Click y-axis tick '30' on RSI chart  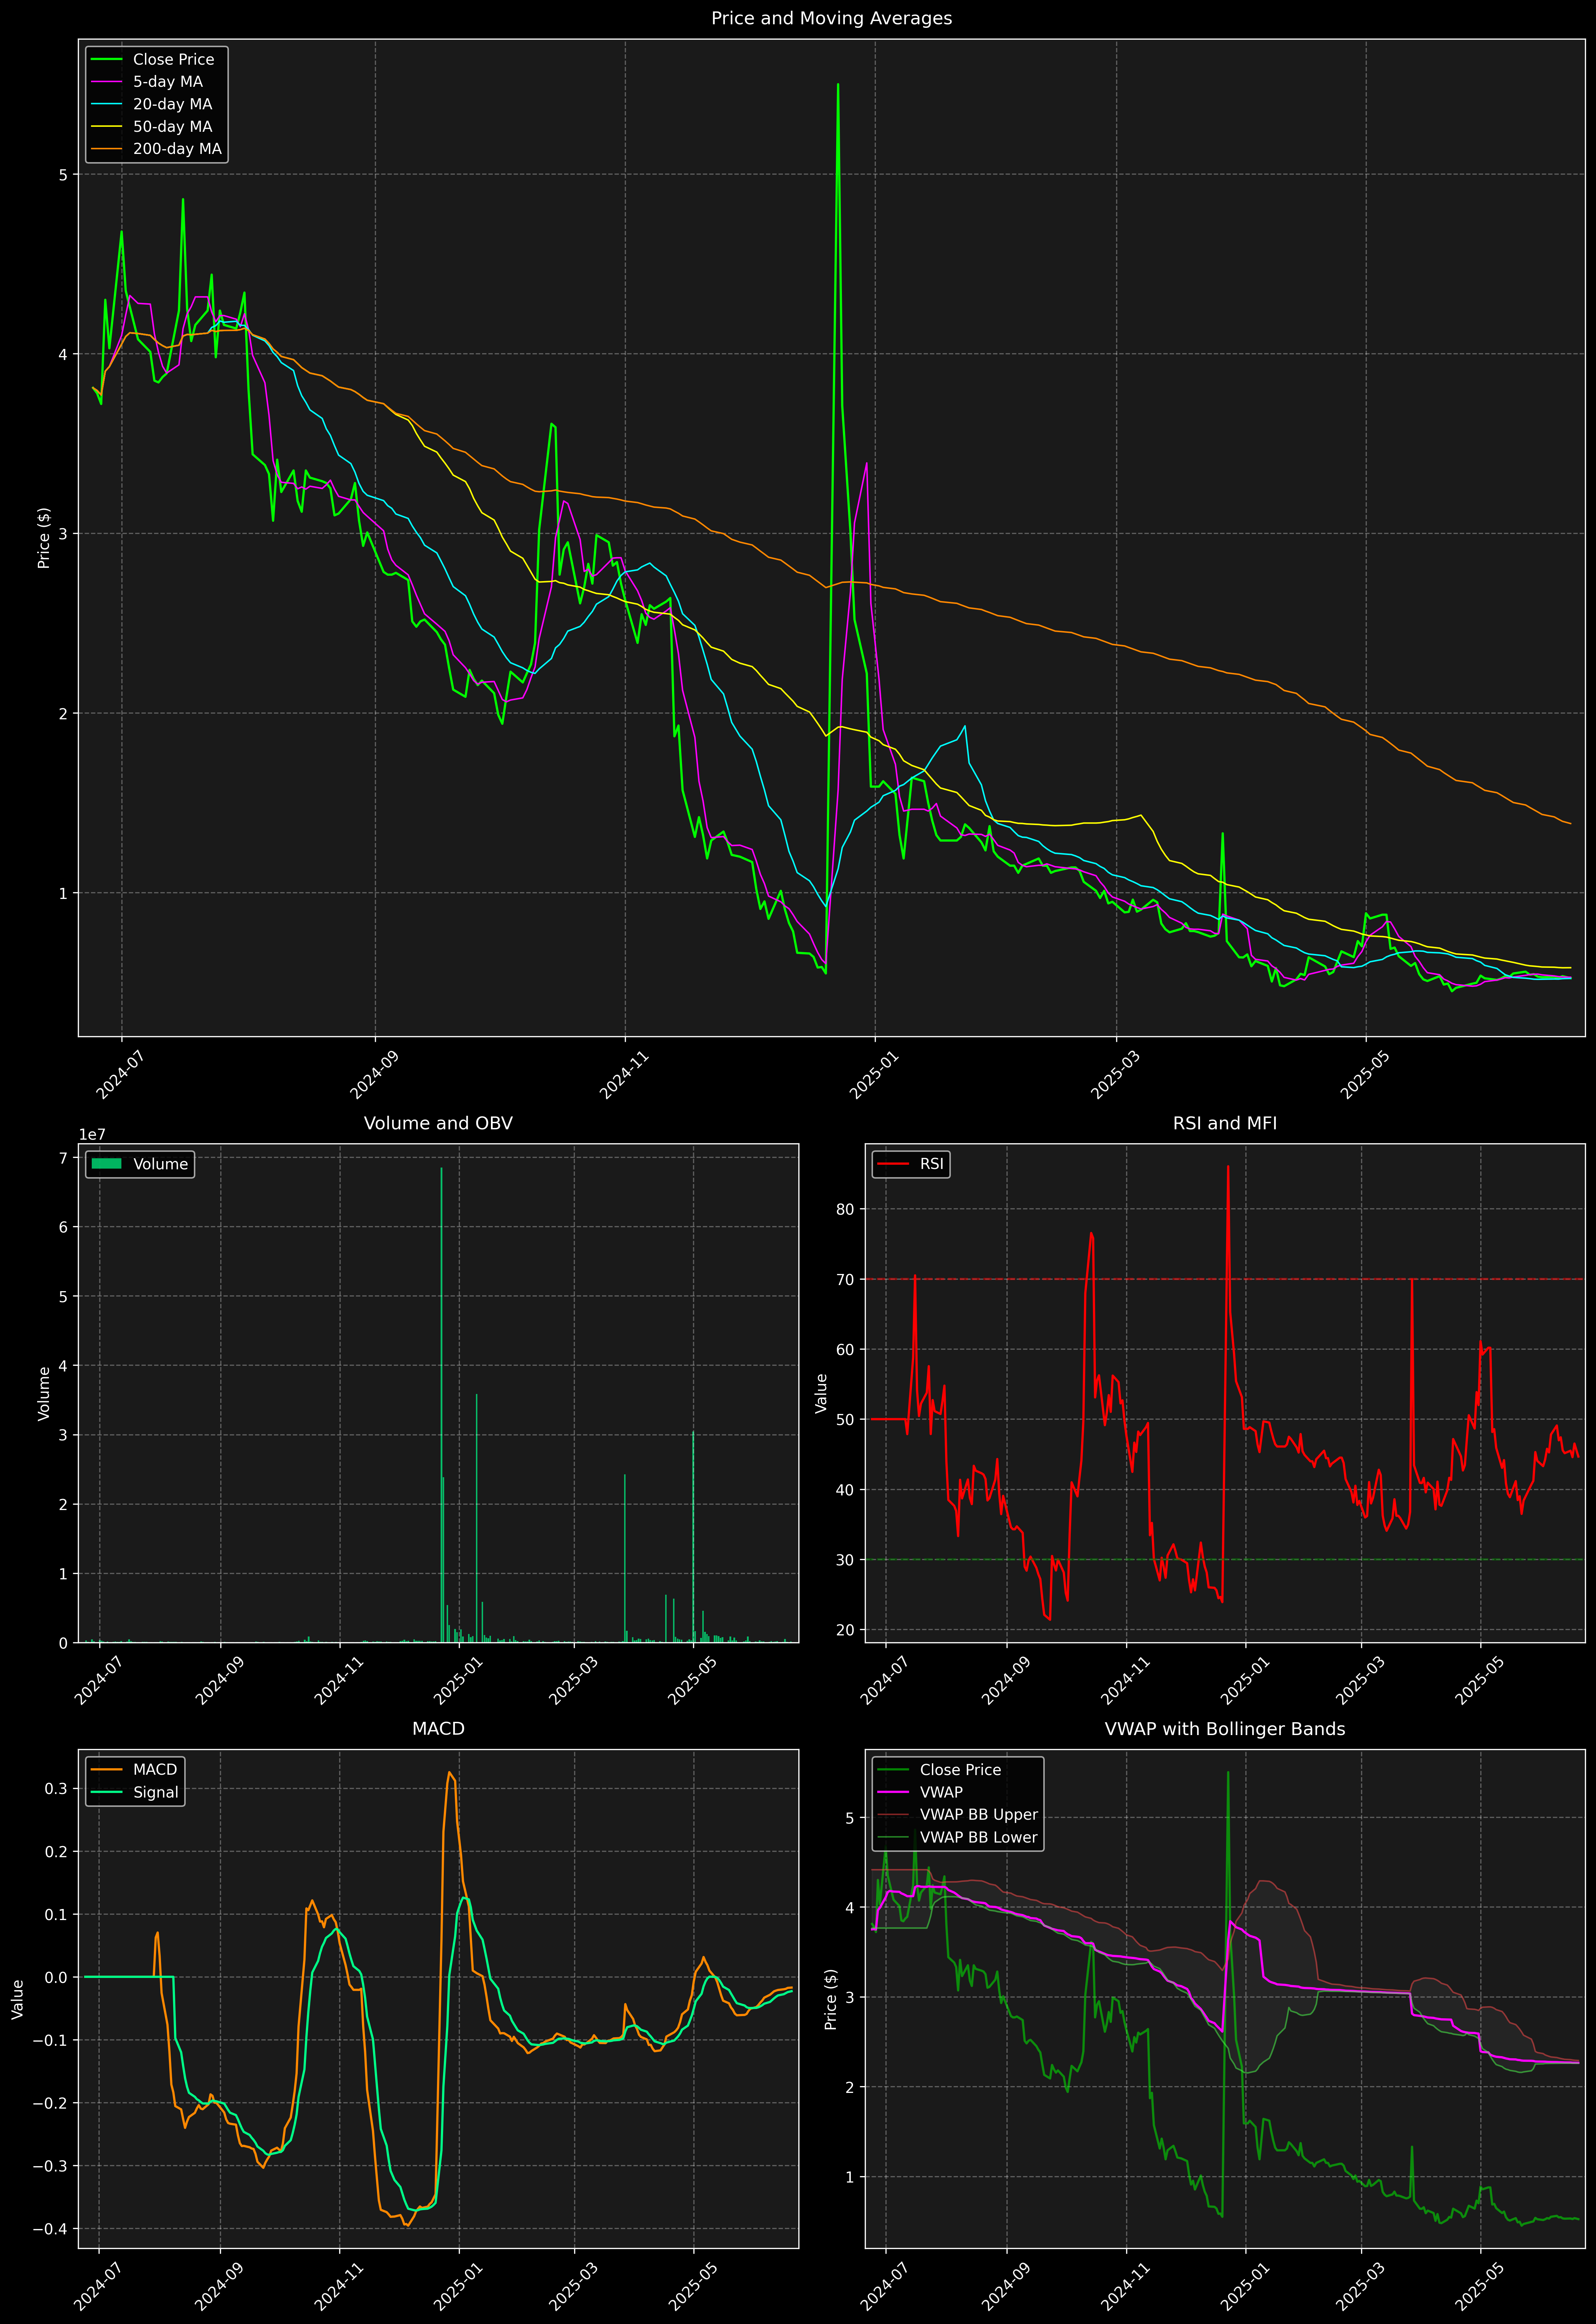[846, 1560]
